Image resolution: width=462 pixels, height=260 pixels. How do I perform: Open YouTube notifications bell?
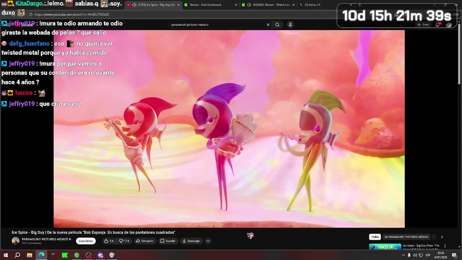coord(437,25)
